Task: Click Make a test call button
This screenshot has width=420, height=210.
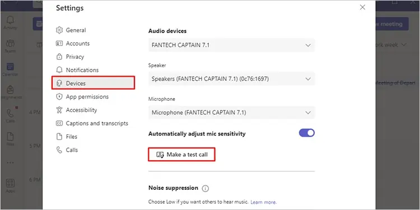Action: point(181,155)
